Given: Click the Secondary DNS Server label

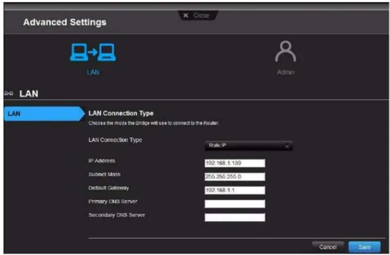Looking at the screenshot, I should pos(117,215).
